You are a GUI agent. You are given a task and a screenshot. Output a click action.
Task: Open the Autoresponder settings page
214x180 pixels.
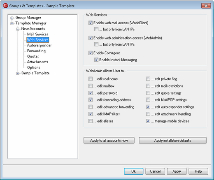tap(39, 45)
